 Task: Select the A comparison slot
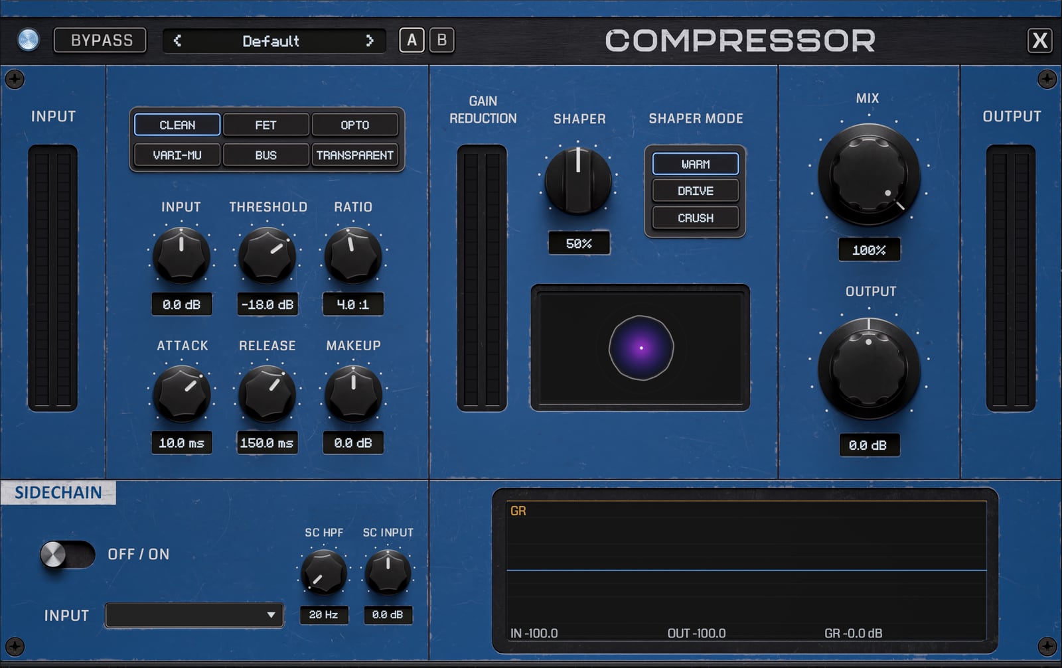pos(412,40)
